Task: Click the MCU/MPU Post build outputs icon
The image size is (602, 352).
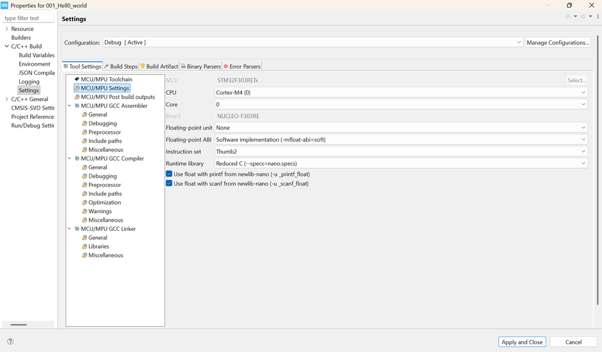Action: 77,96
